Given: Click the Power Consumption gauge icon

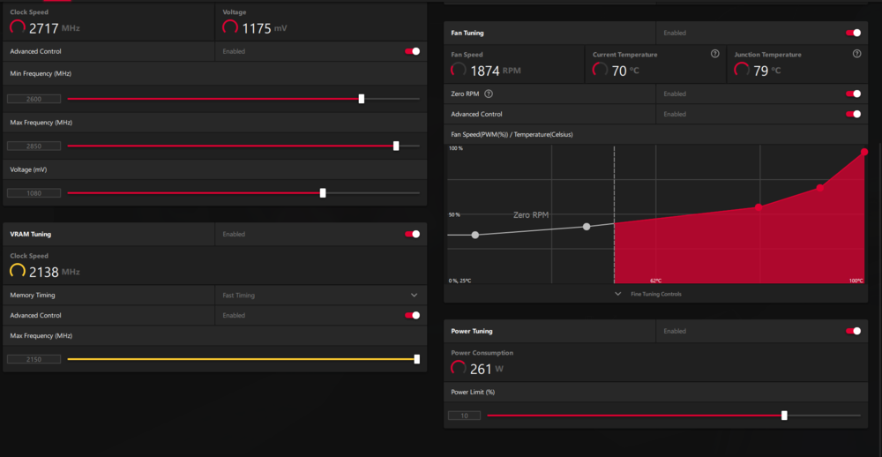Looking at the screenshot, I should click(x=459, y=368).
